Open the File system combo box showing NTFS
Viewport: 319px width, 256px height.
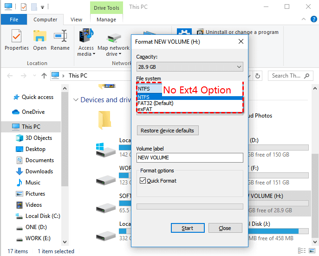pos(150,89)
